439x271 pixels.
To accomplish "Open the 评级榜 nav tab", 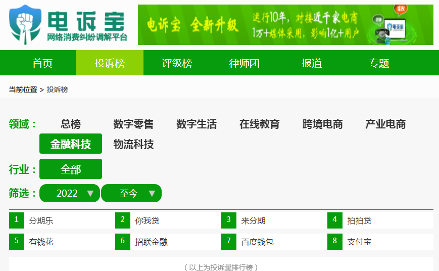I will 177,63.
